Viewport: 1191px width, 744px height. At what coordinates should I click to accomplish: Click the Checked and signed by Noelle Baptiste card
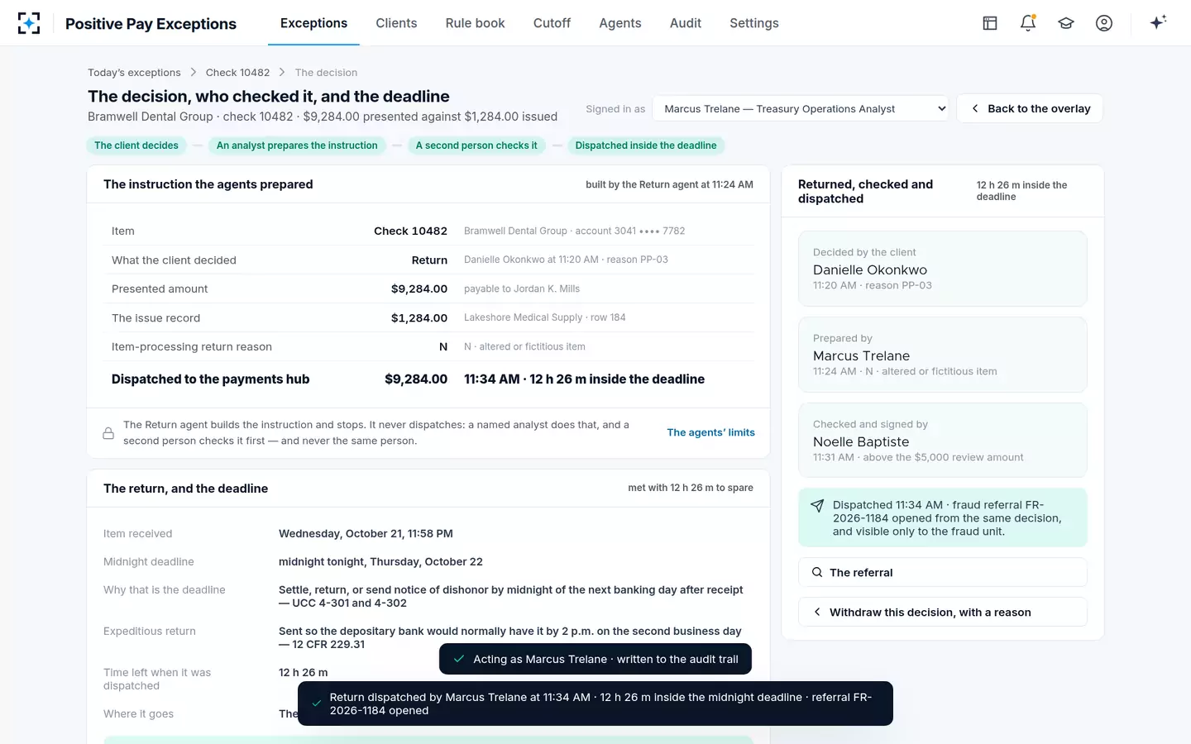coord(943,441)
